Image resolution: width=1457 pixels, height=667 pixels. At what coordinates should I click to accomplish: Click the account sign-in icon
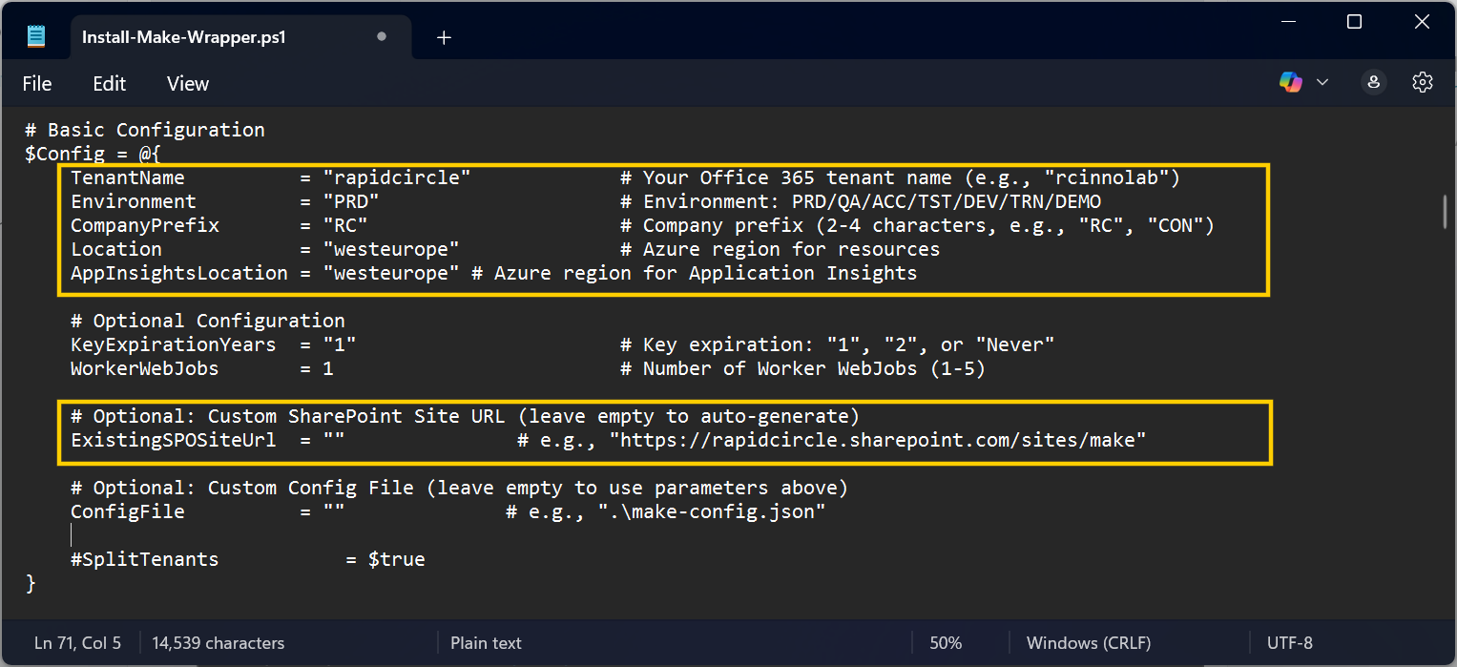pyautogui.click(x=1373, y=82)
